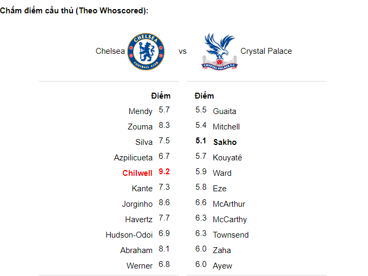
Task: Click the Whoscored ratings heading text
Action: [x=74, y=11]
